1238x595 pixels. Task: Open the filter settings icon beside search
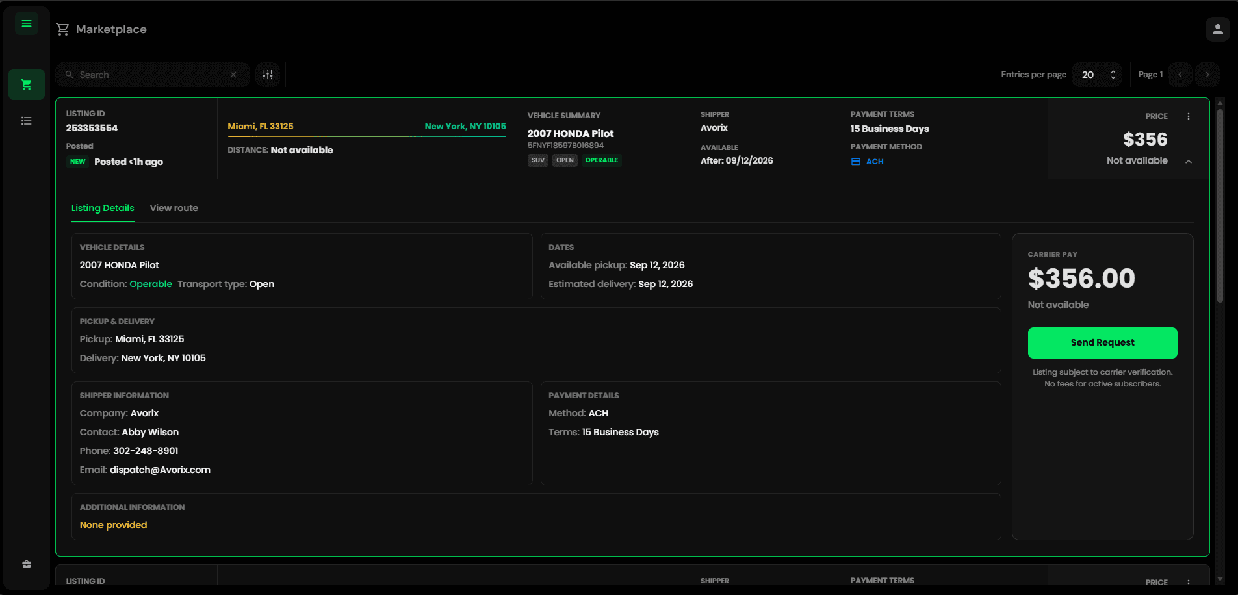(268, 75)
